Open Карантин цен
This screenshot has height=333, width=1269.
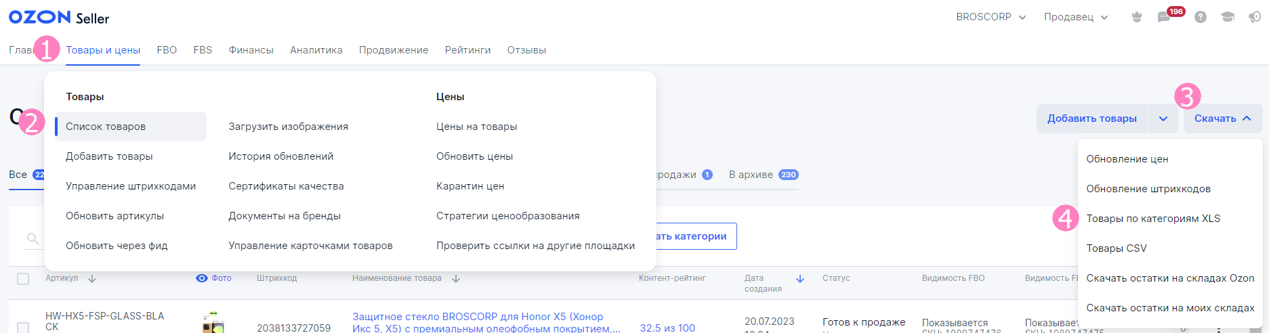[470, 186]
